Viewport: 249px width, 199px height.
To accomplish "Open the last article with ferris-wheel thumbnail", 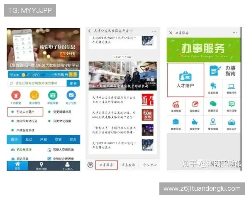I will tap(122, 145).
